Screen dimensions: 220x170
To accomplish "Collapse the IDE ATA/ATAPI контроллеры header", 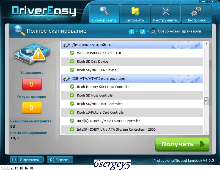I will [x=132, y=79].
